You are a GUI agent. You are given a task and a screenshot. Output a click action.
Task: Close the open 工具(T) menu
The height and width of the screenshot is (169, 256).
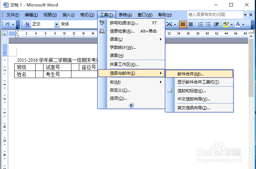coord(106,15)
